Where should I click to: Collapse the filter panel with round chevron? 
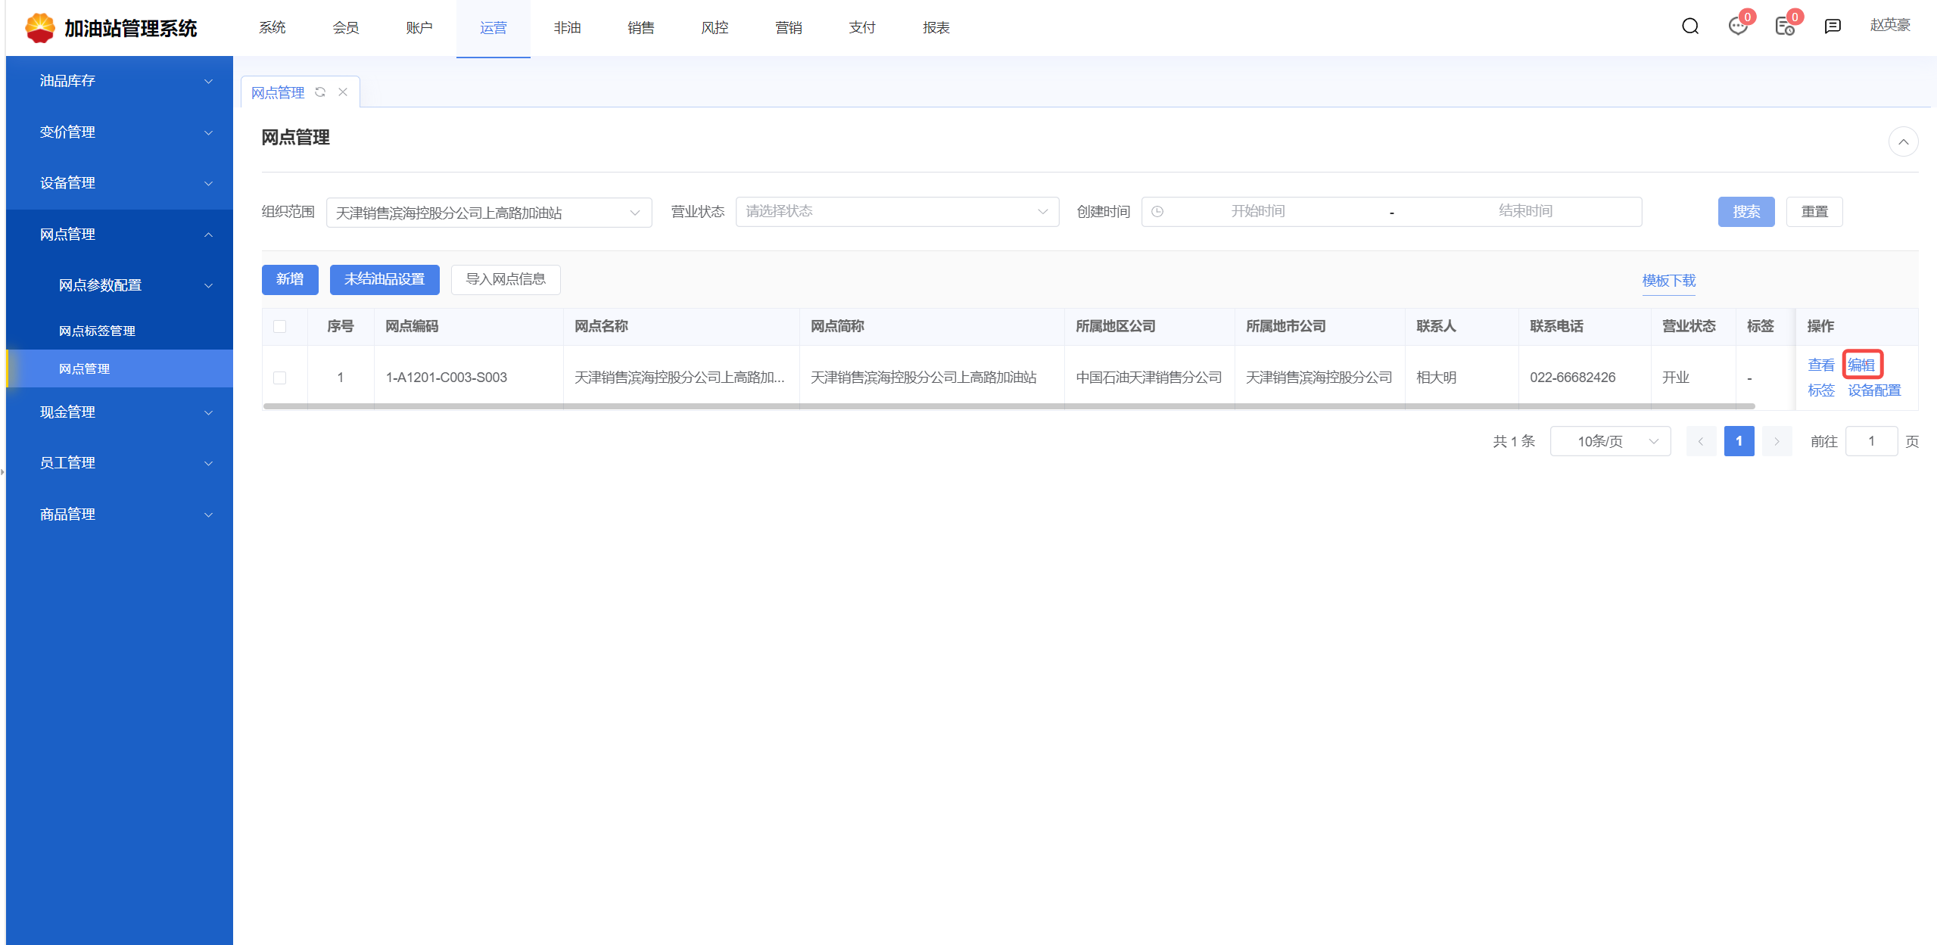[x=1902, y=142]
